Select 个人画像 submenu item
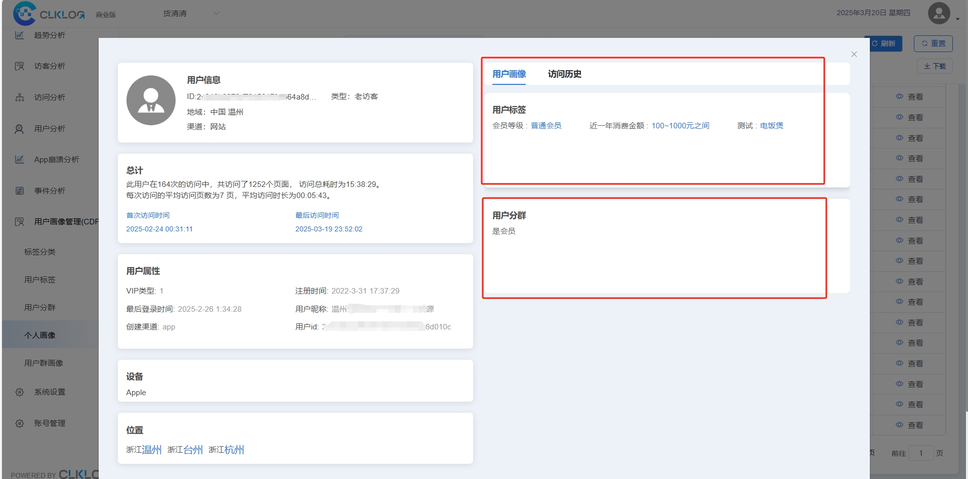This screenshot has width=968, height=479. pyautogui.click(x=40, y=335)
